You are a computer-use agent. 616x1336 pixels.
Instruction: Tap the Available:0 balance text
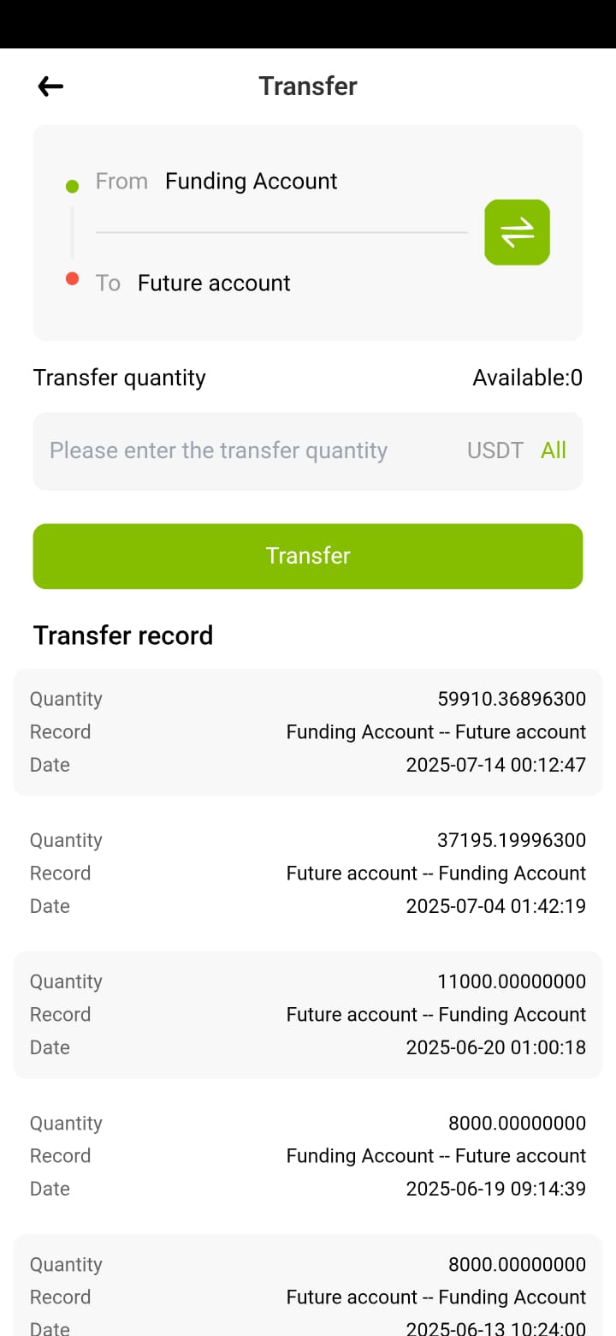pos(527,378)
